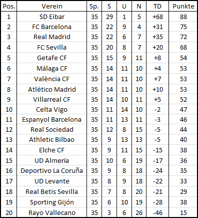Select the Sporting Gijón cell
The width and height of the screenshot is (198, 218).
(x=52, y=202)
